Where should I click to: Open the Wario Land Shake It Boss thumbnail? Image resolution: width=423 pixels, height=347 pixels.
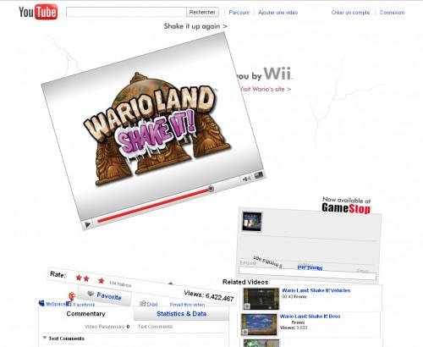[x=259, y=324]
